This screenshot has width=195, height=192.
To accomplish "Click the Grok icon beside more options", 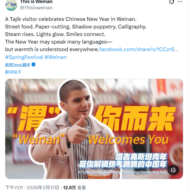I will [x=172, y=2].
